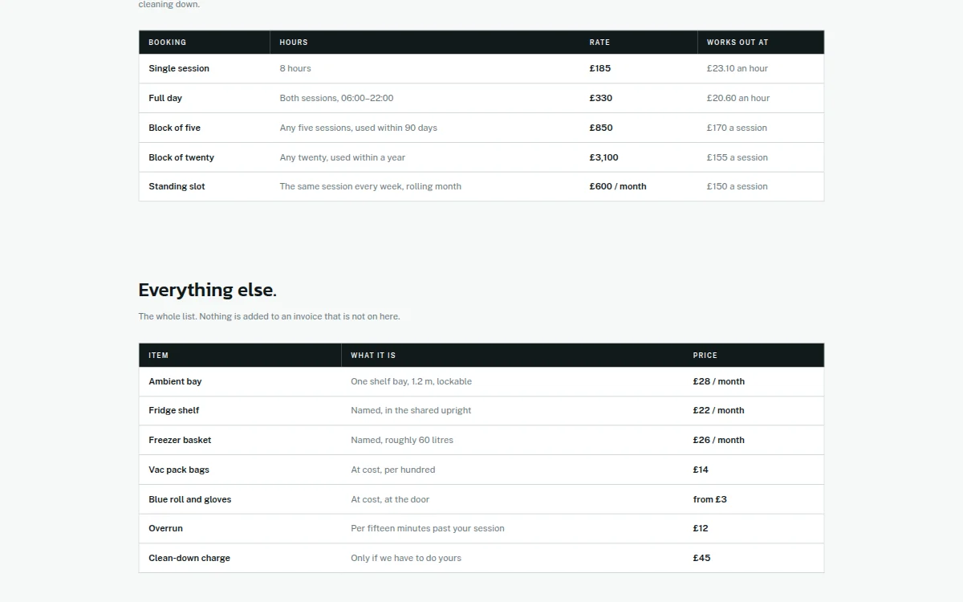Image resolution: width=963 pixels, height=602 pixels.
Task: Click "Per fifteen minutes past your session"
Action: click(x=428, y=528)
